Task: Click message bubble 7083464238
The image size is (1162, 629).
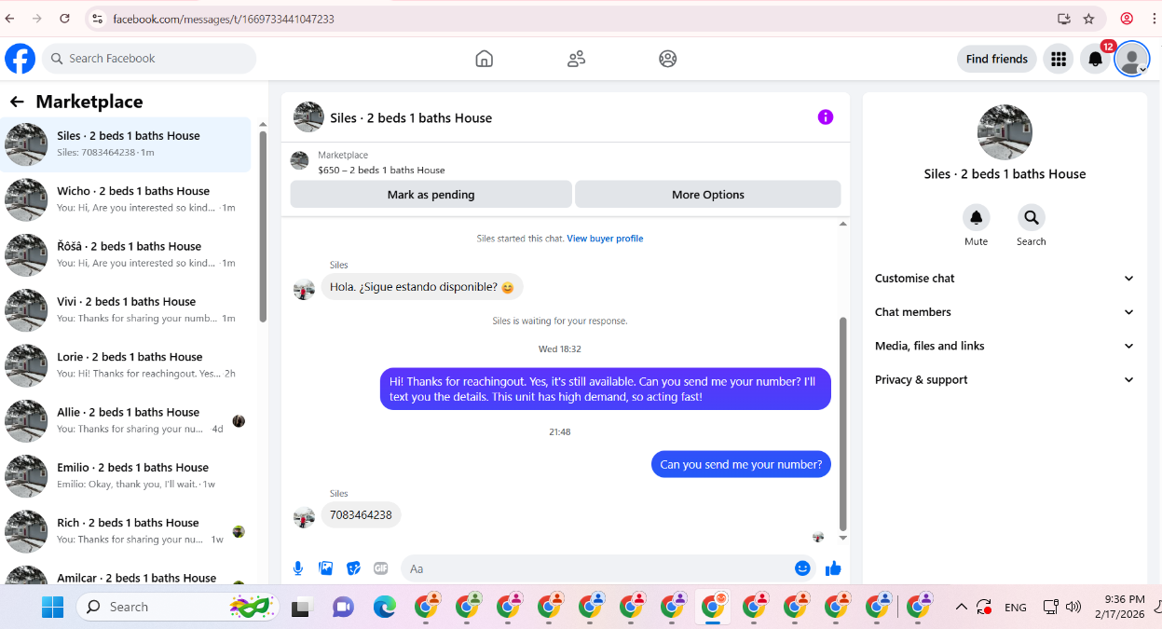Action: click(361, 514)
